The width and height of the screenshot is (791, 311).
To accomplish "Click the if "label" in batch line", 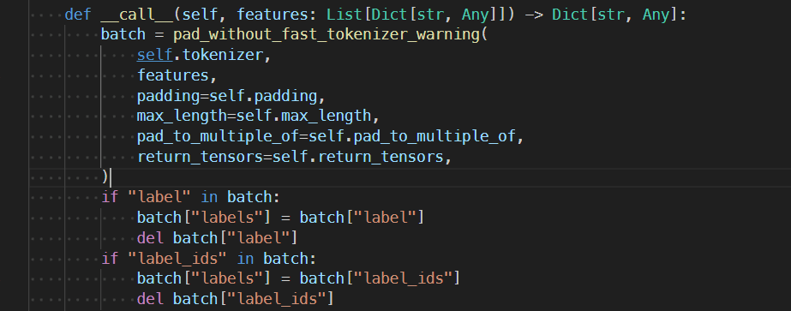I will [191, 197].
